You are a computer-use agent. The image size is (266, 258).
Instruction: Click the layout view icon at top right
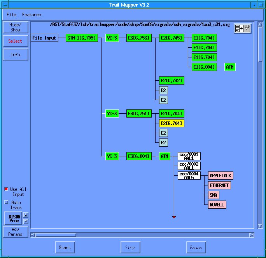pyautogui.click(x=243, y=28)
